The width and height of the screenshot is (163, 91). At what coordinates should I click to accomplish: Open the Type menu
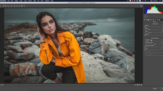(25, 1)
